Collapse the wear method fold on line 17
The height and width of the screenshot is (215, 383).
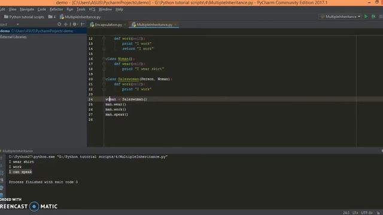(x=104, y=64)
